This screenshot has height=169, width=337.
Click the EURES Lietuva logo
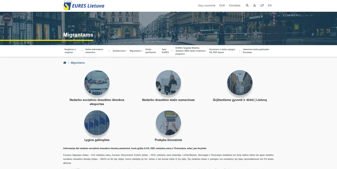click(84, 6)
